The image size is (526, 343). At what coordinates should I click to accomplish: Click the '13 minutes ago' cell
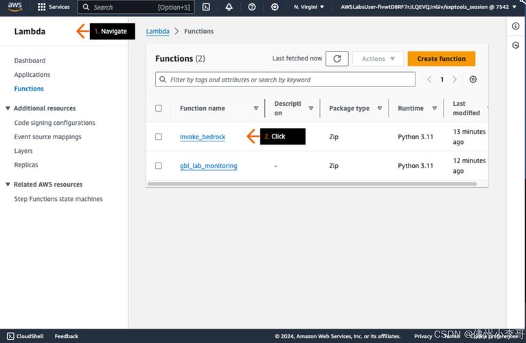(469, 137)
